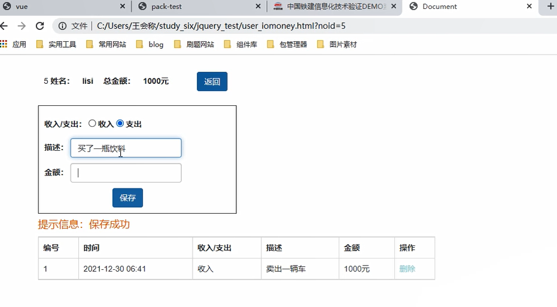Select the 收入 radio button
Screen dimensions: 557x307
92,123
